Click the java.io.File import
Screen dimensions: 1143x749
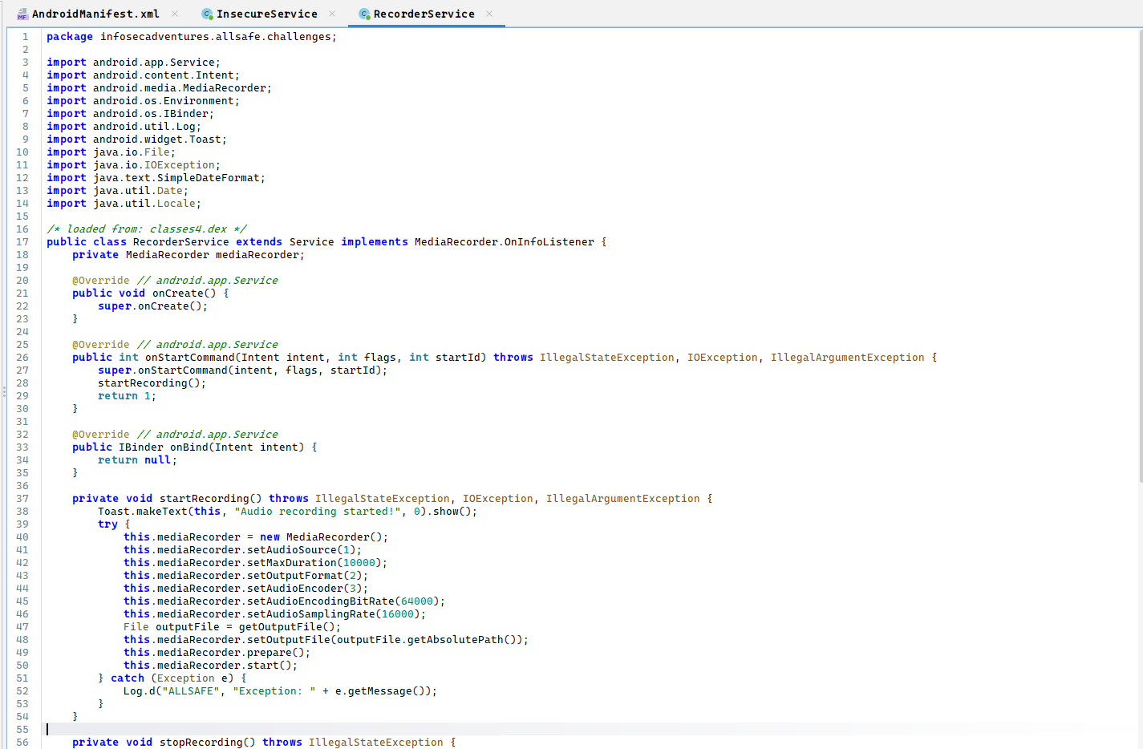point(131,152)
